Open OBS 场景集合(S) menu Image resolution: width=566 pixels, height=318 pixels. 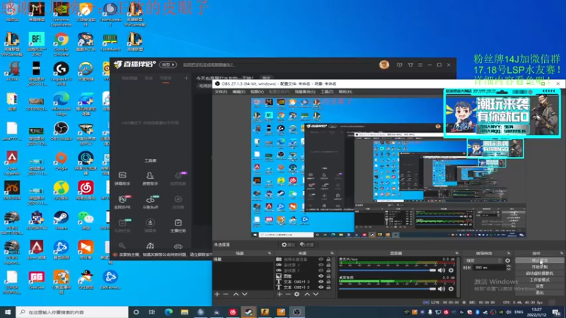pyautogui.click(x=305, y=92)
